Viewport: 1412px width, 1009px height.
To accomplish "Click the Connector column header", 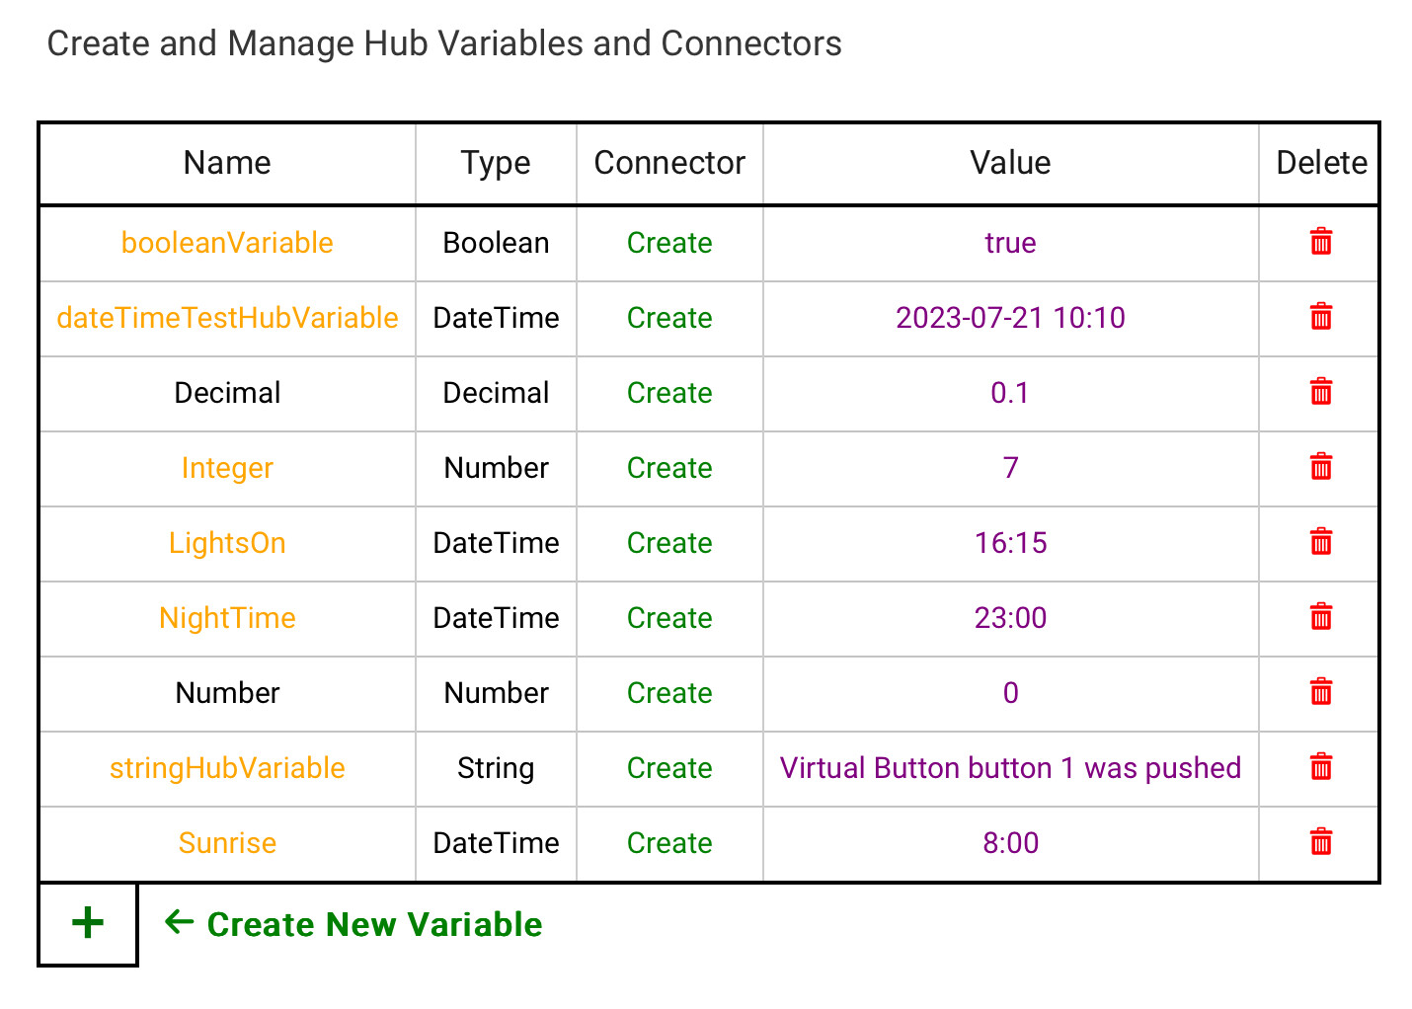I will [669, 163].
